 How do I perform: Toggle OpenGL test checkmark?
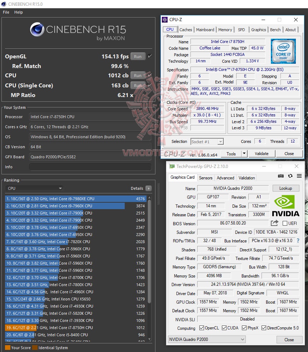click(x=150, y=56)
